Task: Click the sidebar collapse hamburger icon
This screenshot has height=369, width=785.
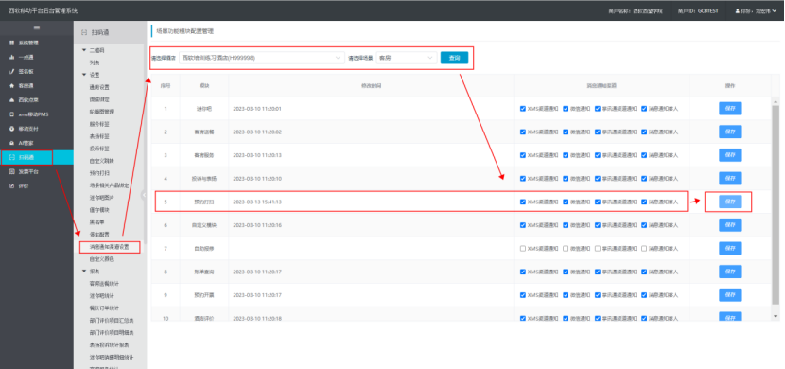Action: click(x=37, y=27)
